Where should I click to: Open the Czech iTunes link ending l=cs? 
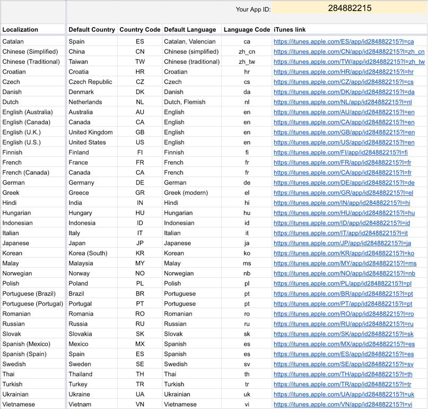(x=343, y=82)
